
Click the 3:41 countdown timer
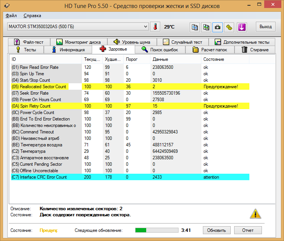click(x=186, y=230)
